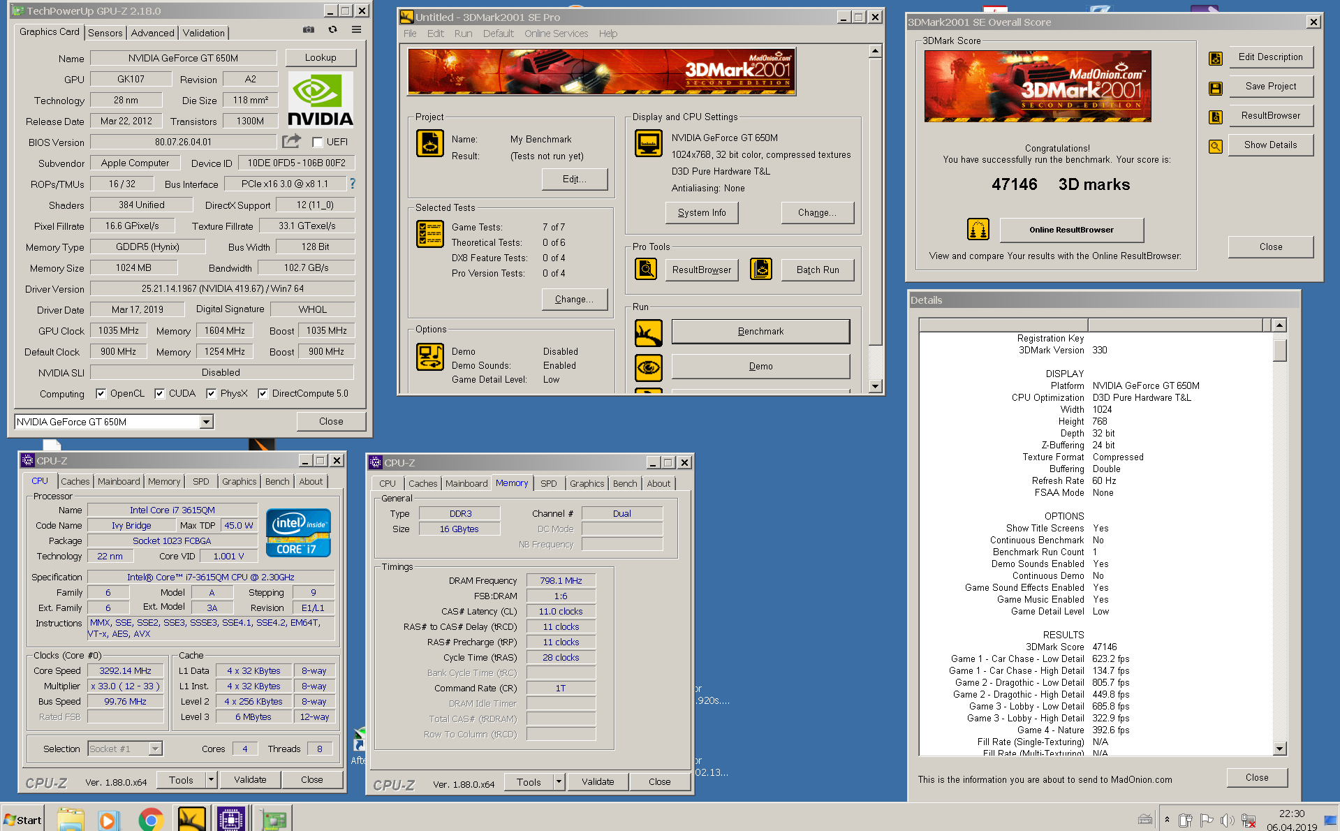Expand the Tools dropdown arrow in right CPU-Z
This screenshot has width=1340, height=831.
pyautogui.click(x=559, y=781)
